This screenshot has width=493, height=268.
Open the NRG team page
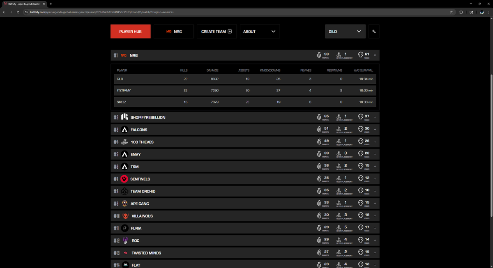pyautogui.click(x=174, y=32)
